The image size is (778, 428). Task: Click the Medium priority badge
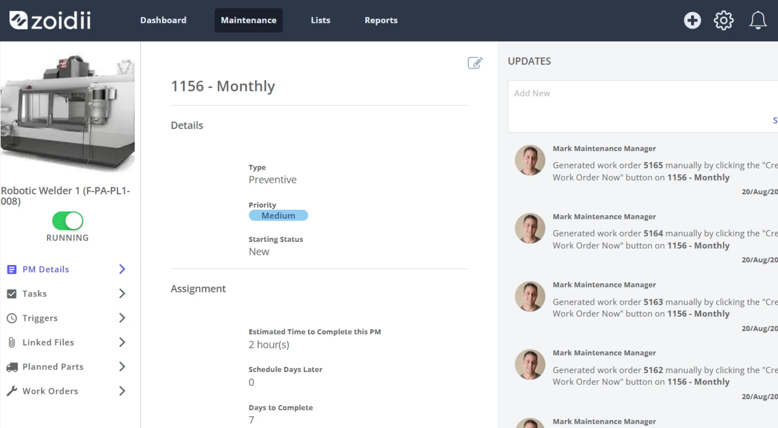(278, 215)
